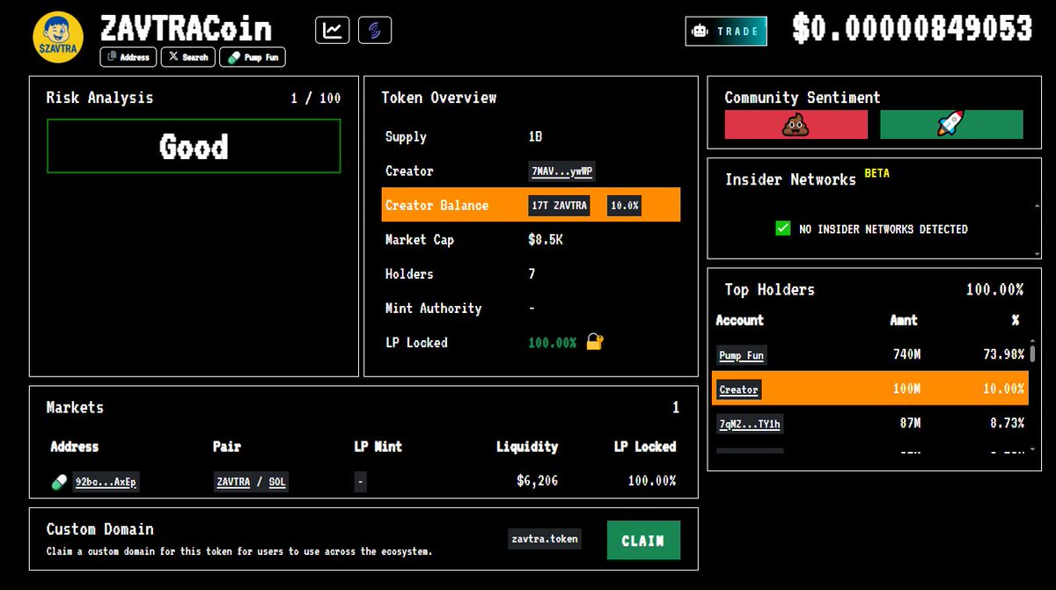Click the Liquidity column header in Markets
The image size is (1056, 590).
(526, 447)
